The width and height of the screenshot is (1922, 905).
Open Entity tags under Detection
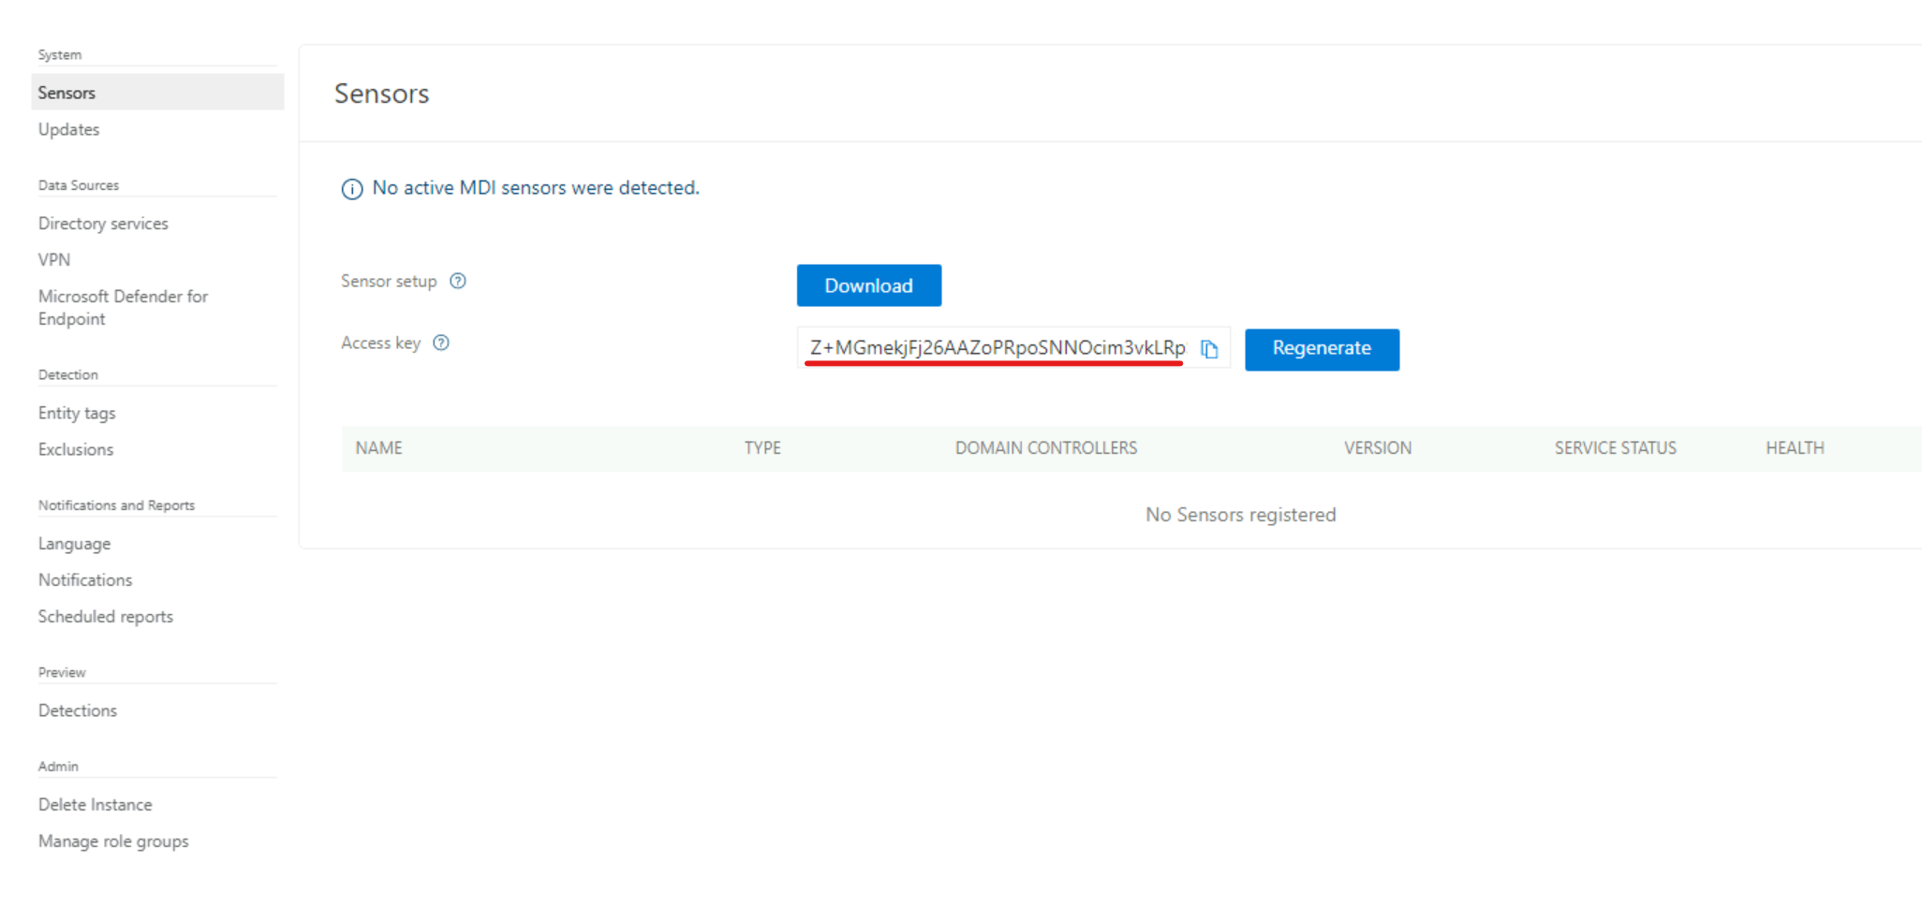coord(77,413)
